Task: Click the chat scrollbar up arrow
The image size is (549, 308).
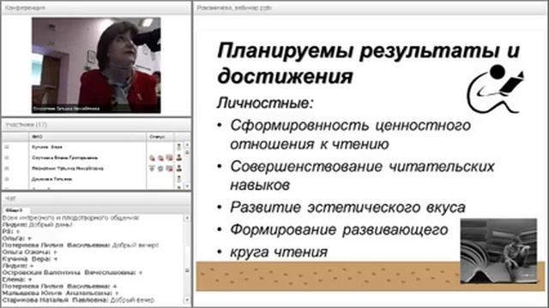Action: (187, 218)
